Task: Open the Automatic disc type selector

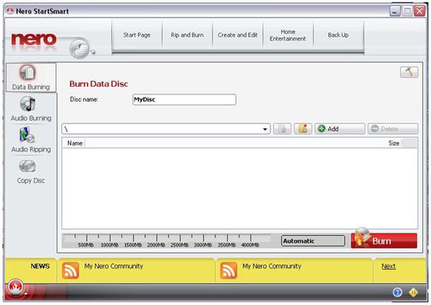Action: (x=313, y=241)
